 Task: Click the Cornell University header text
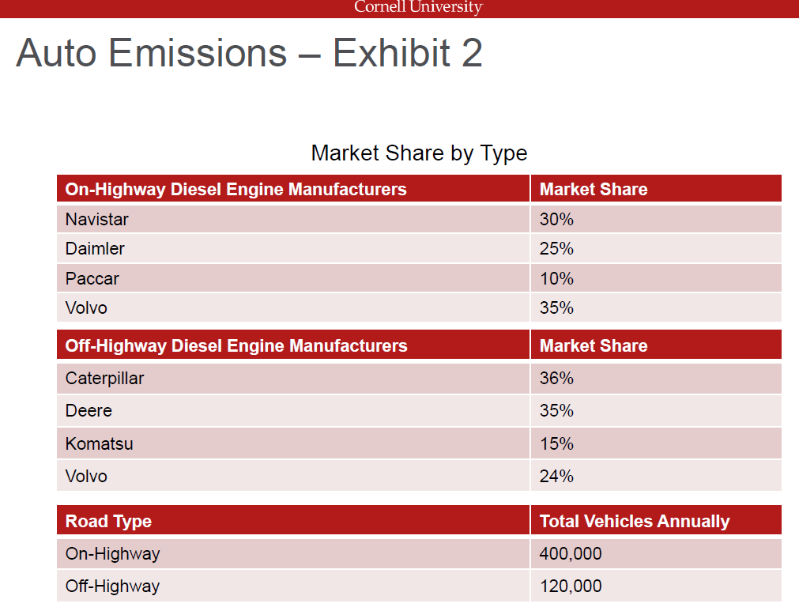418,7
